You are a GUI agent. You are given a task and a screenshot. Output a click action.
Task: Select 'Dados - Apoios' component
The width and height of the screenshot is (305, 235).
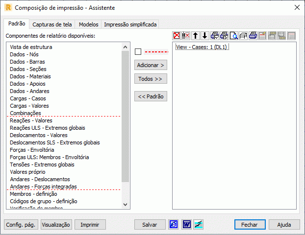click(x=27, y=84)
